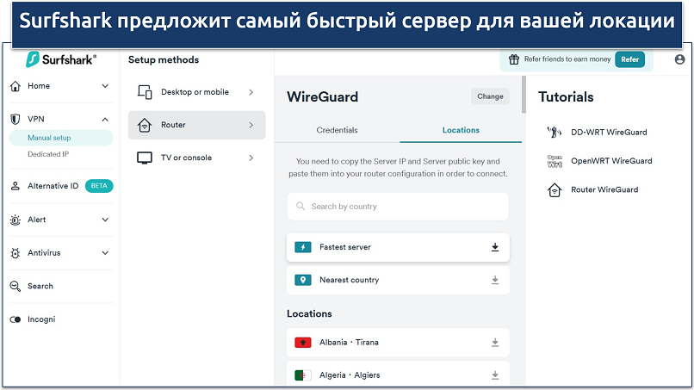The width and height of the screenshot is (694, 390).
Task: Open the TV or console arrow
Action: click(251, 158)
